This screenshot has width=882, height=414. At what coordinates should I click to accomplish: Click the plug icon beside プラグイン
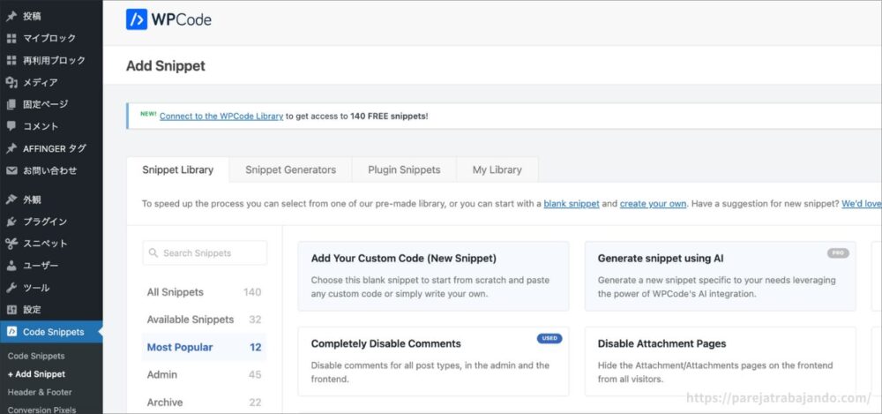[x=11, y=222]
